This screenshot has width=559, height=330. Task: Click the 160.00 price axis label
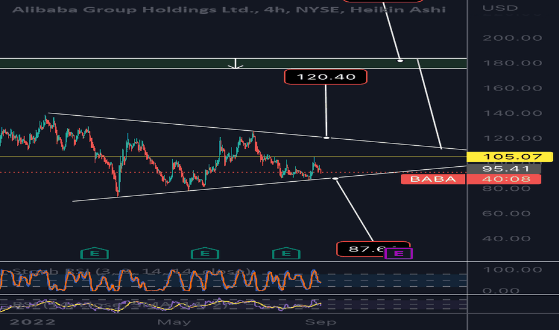[512, 88]
